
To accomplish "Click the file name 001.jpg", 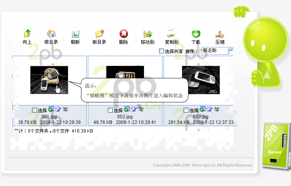I will (49, 117).
